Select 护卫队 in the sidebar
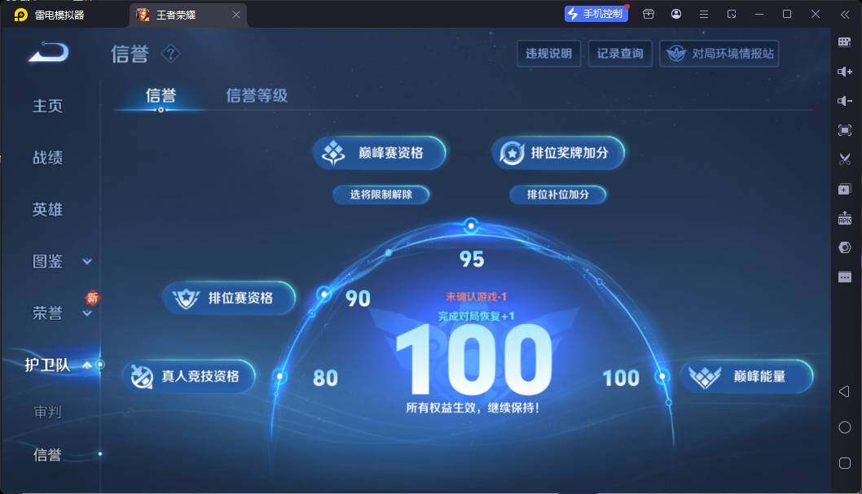Image resolution: width=862 pixels, height=494 pixels. [x=47, y=365]
